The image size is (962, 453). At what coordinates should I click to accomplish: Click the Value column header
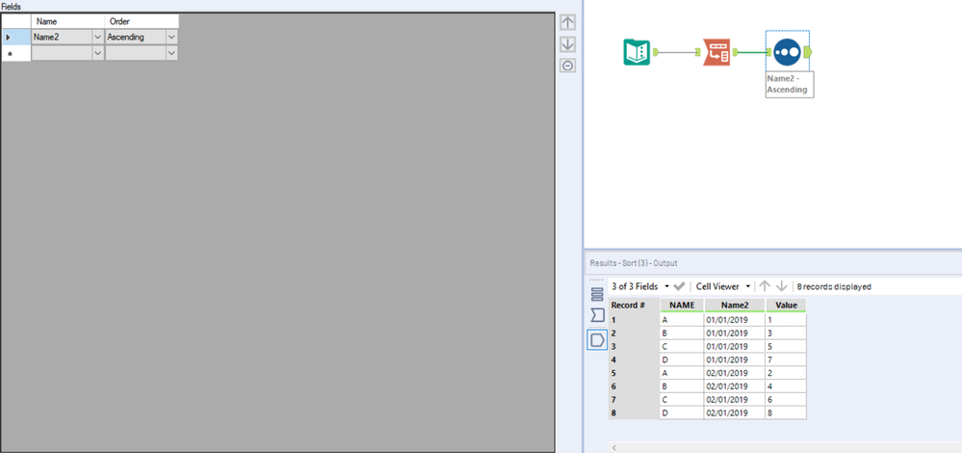tap(786, 306)
